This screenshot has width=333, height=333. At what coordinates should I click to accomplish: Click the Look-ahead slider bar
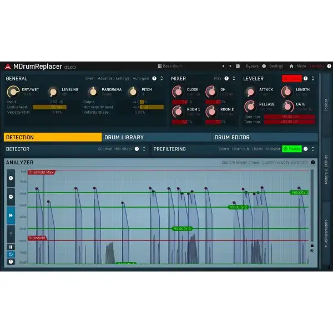(49, 107)
